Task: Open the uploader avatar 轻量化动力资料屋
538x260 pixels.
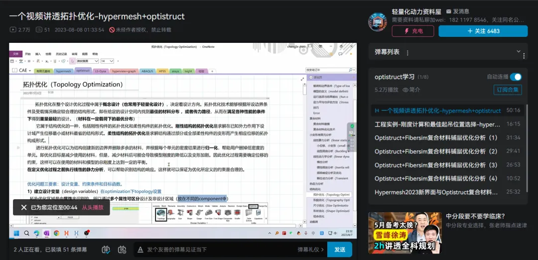Action: [x=378, y=22]
